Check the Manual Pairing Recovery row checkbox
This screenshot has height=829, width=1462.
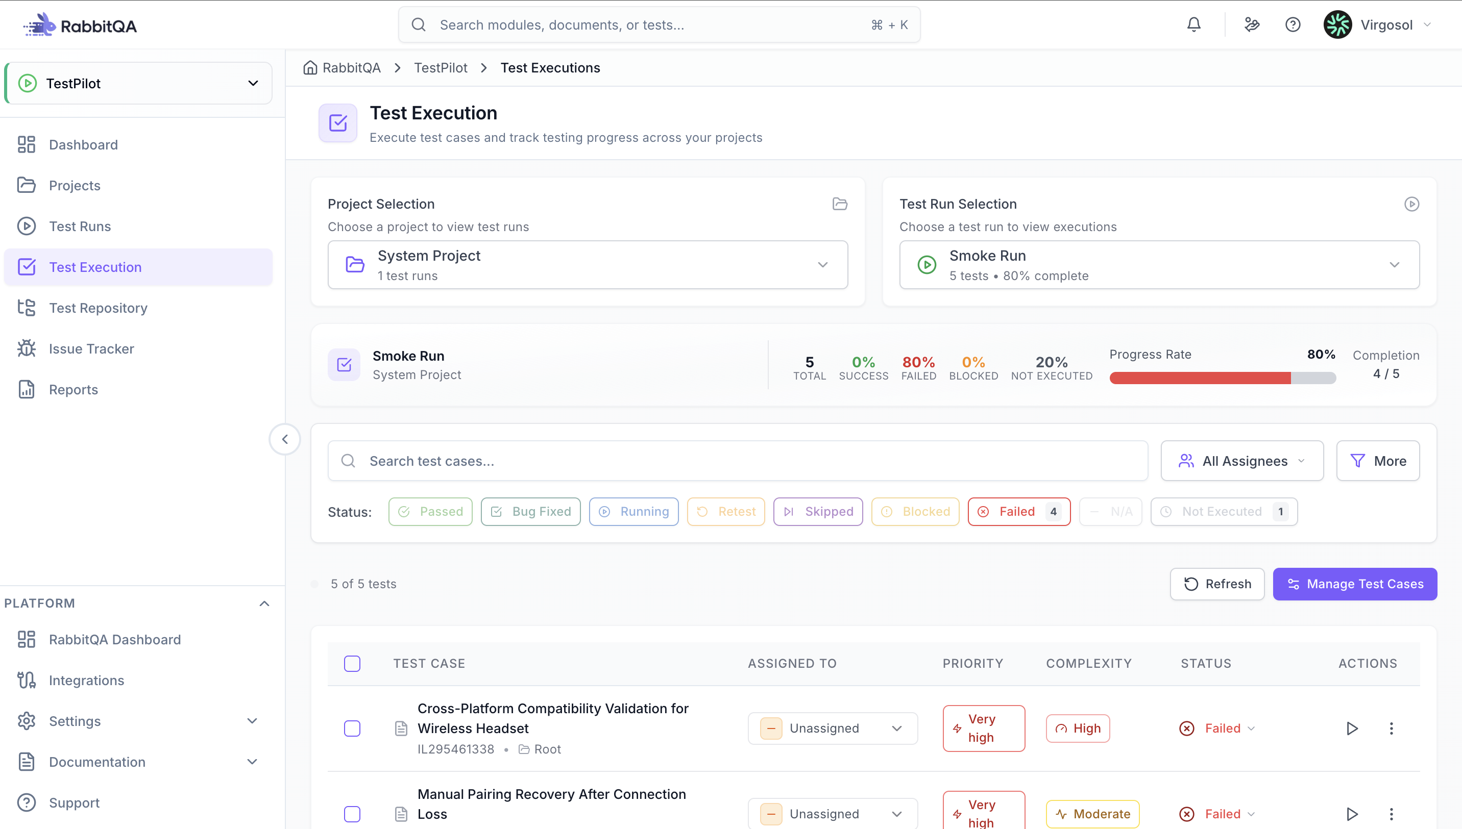coord(352,814)
